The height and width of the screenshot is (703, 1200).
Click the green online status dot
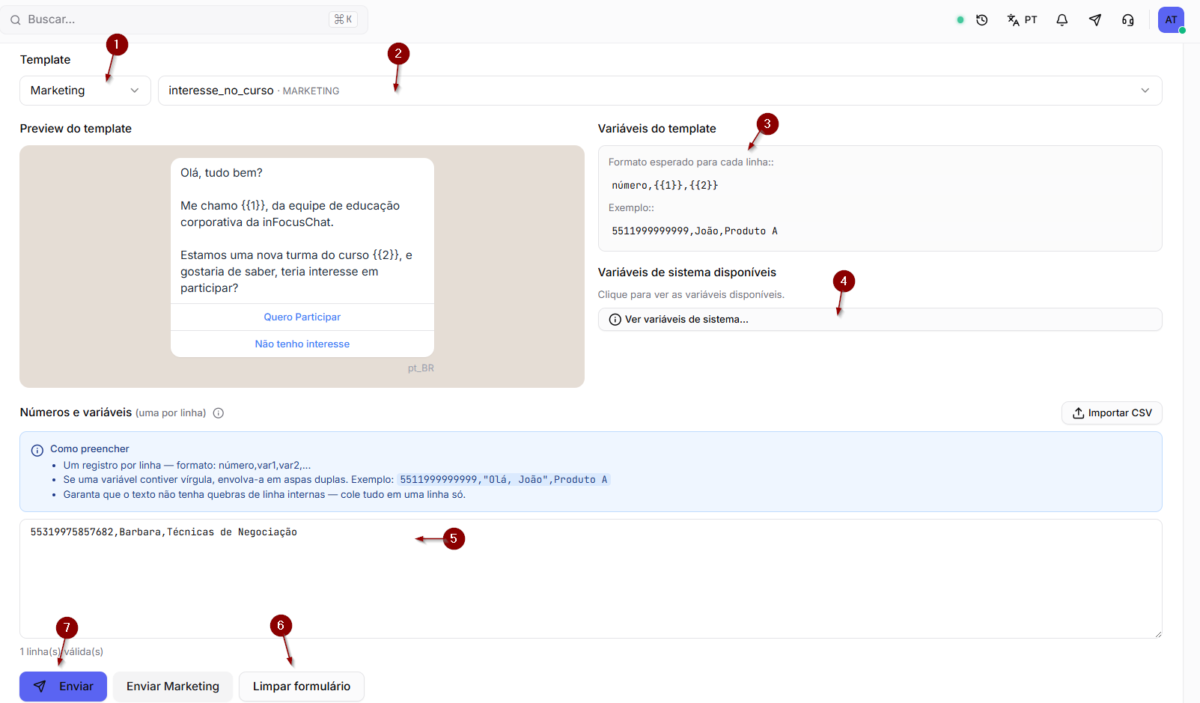click(x=960, y=20)
